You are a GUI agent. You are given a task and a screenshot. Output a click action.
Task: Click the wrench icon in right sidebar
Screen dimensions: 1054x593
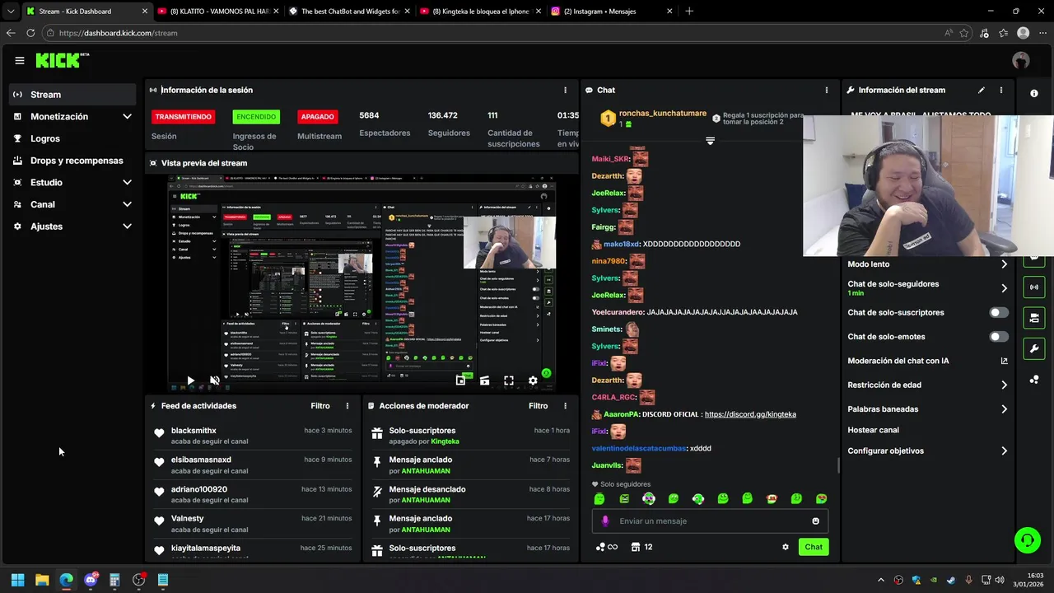[1034, 348]
